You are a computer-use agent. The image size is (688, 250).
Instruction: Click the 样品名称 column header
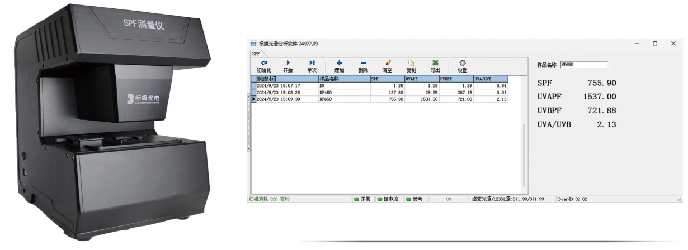[x=343, y=79]
